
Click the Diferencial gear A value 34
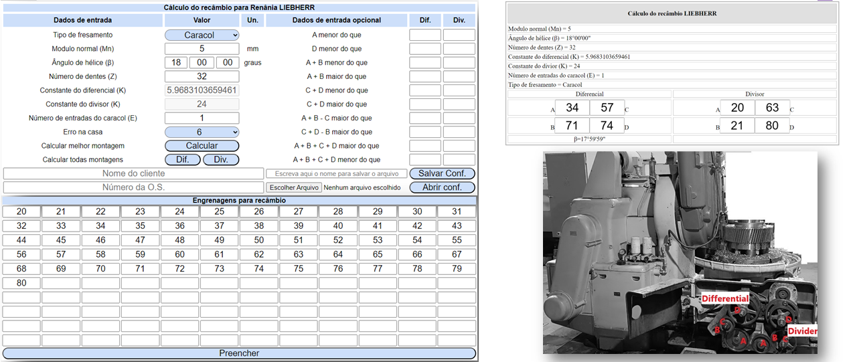[572, 108]
